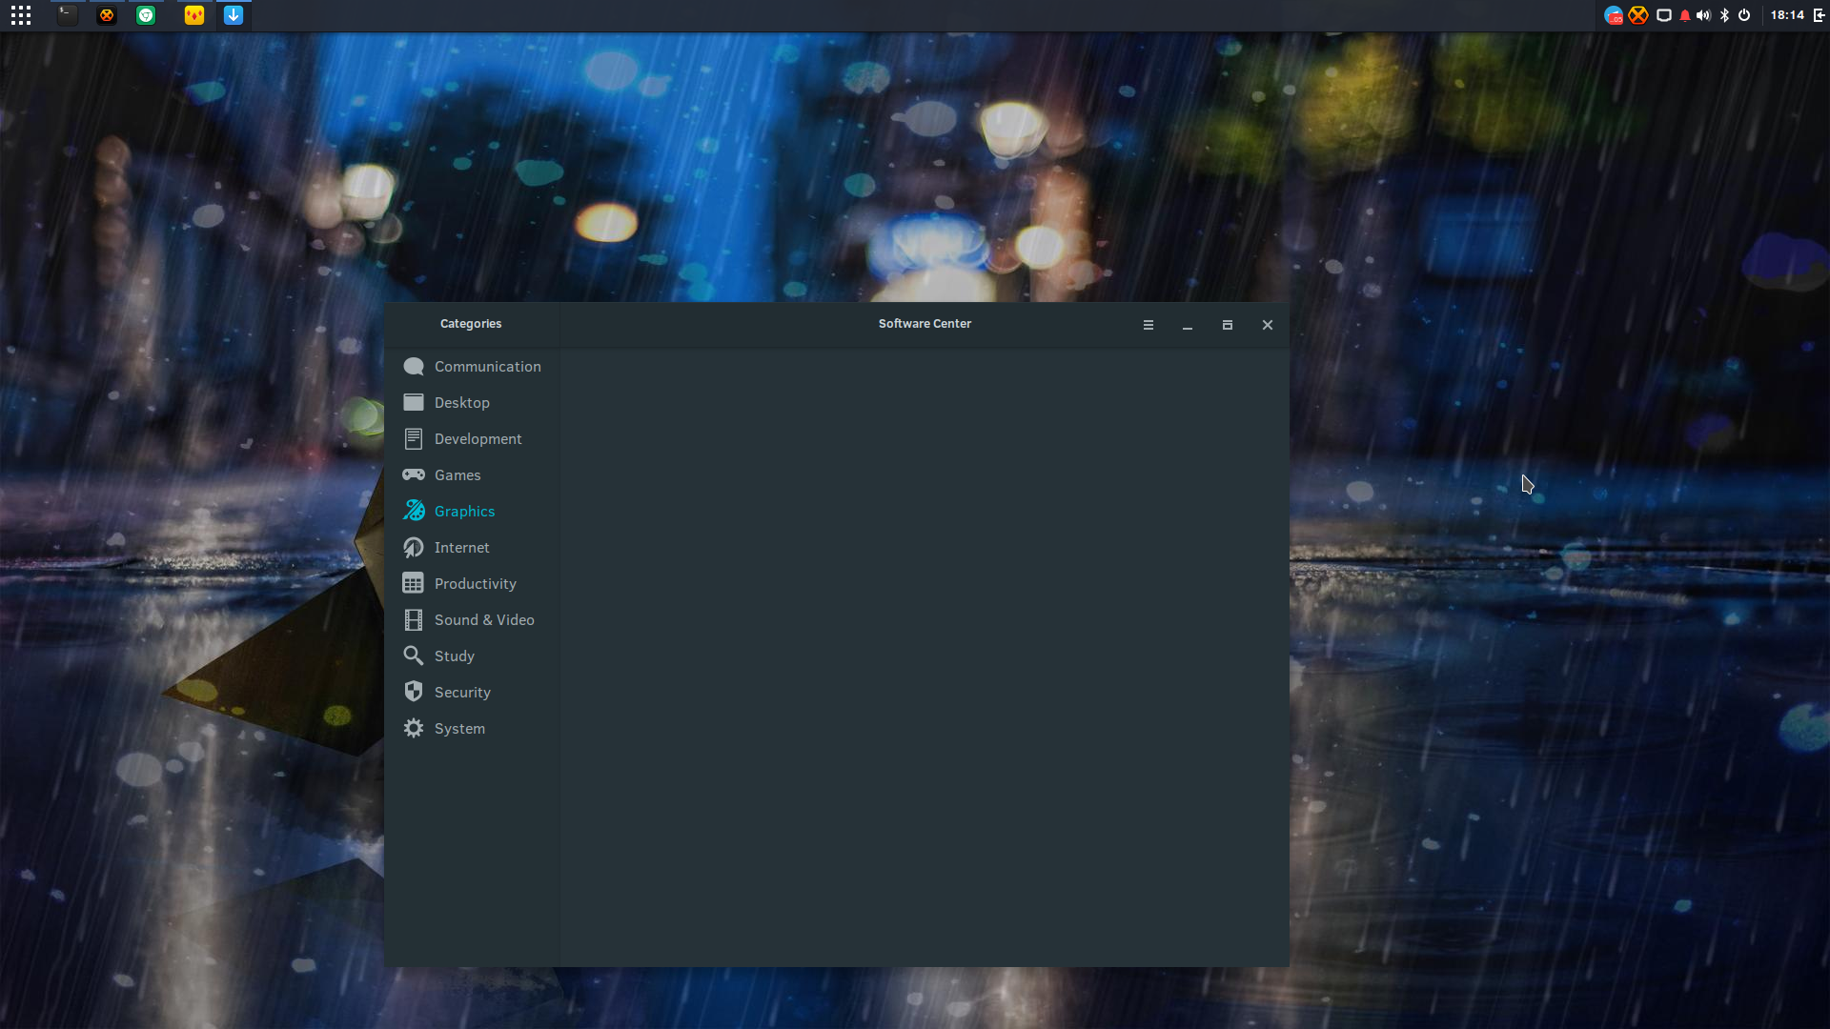Click the Games controller icon

413,474
